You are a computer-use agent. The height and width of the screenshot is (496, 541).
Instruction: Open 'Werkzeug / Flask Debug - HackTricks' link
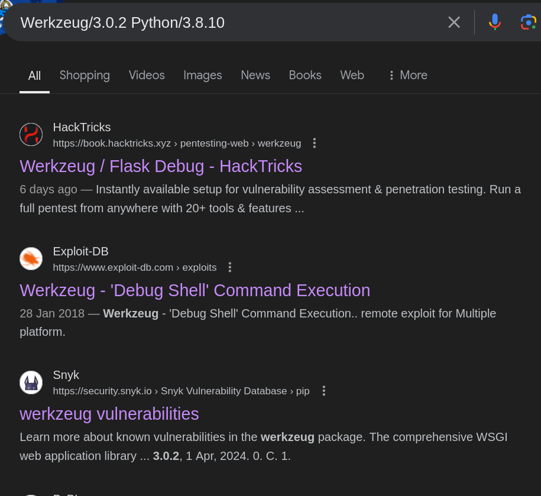pyautogui.click(x=161, y=166)
